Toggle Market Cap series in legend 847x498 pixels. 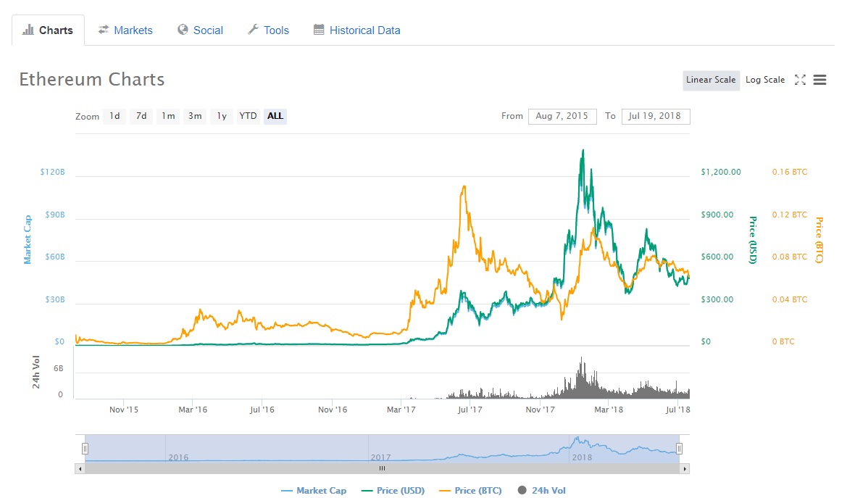314,491
